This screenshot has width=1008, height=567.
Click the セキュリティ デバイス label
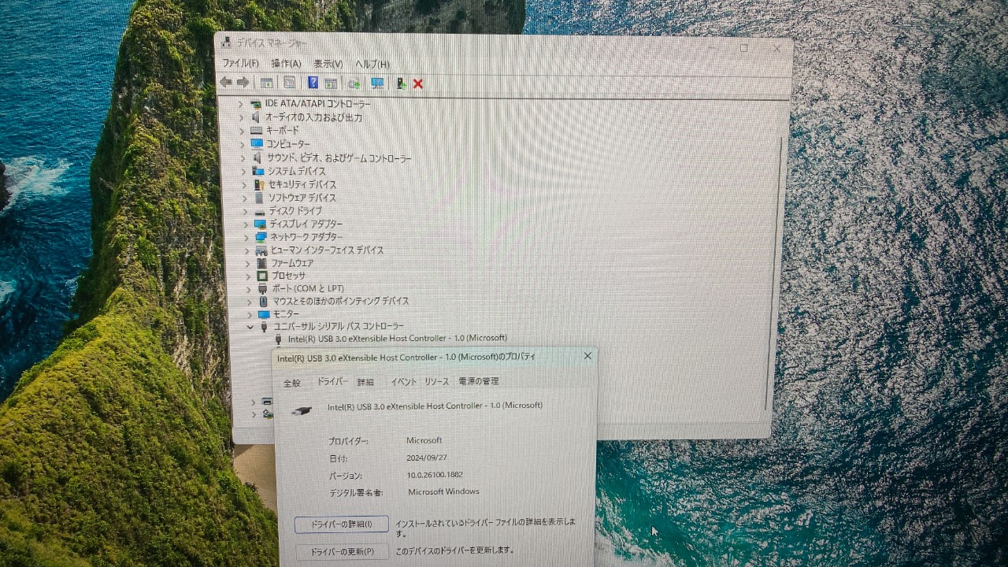[x=302, y=184]
